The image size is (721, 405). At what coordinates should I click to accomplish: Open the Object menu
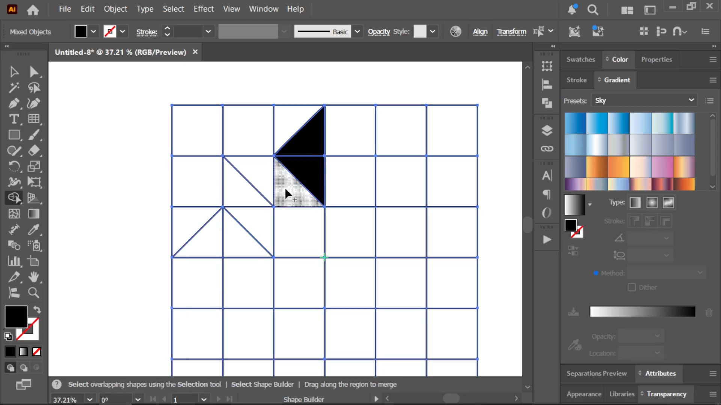[115, 9]
